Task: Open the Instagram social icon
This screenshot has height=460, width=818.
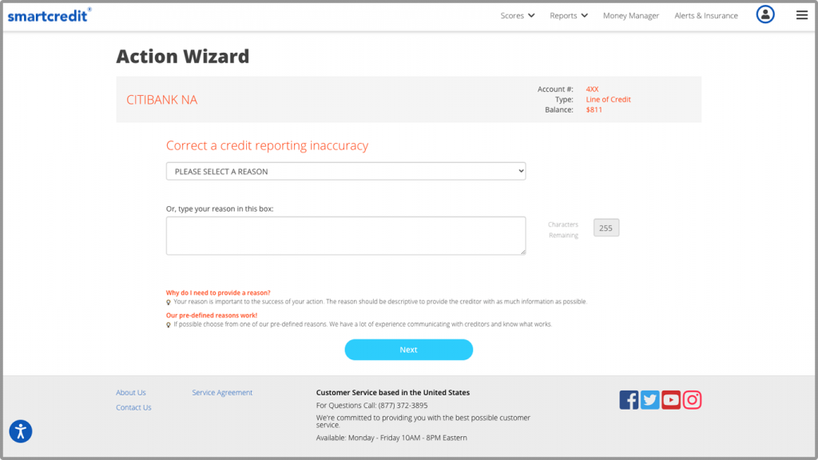Action: click(x=692, y=400)
